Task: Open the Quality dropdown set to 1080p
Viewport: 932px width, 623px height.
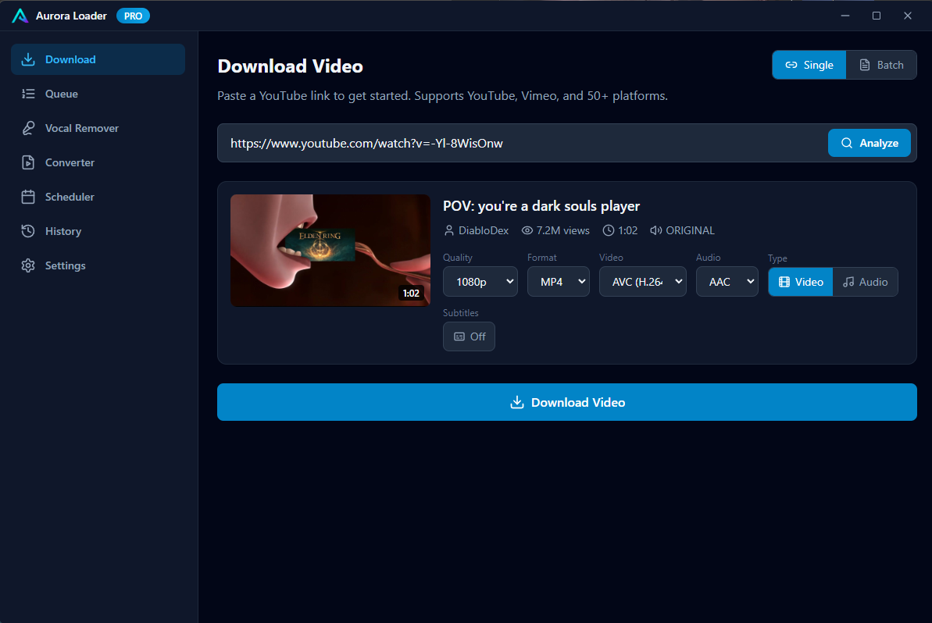Action: 480,281
